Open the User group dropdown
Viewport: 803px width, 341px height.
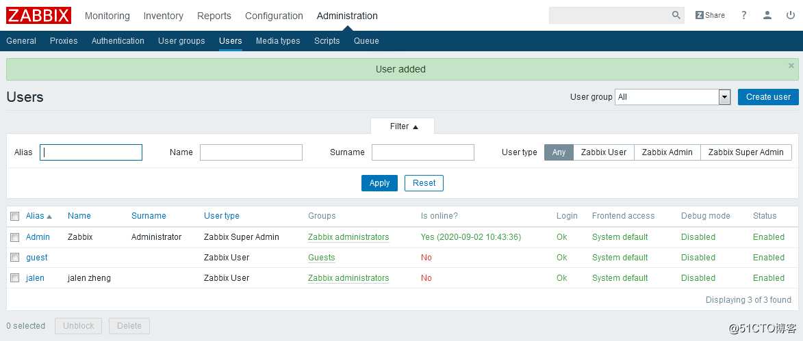coord(673,96)
